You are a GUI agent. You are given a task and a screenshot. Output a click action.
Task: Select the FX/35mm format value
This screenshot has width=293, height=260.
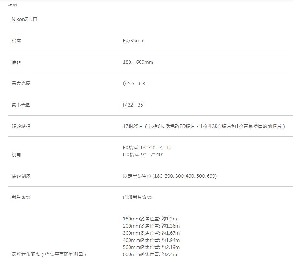[134, 41]
